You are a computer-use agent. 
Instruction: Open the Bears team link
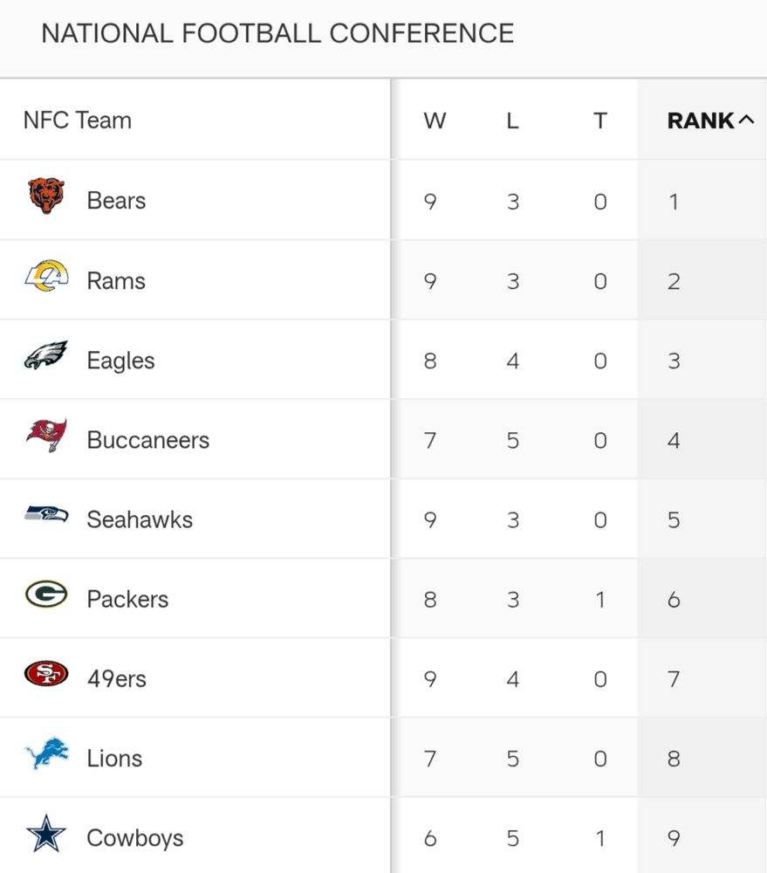116,201
